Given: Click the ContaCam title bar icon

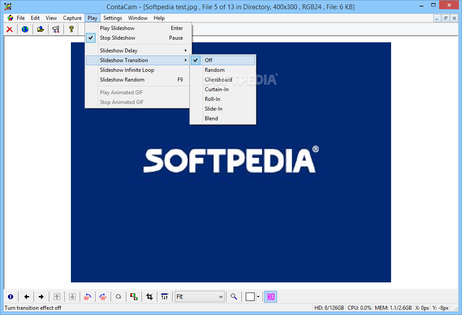Looking at the screenshot, I should tap(8, 6).
